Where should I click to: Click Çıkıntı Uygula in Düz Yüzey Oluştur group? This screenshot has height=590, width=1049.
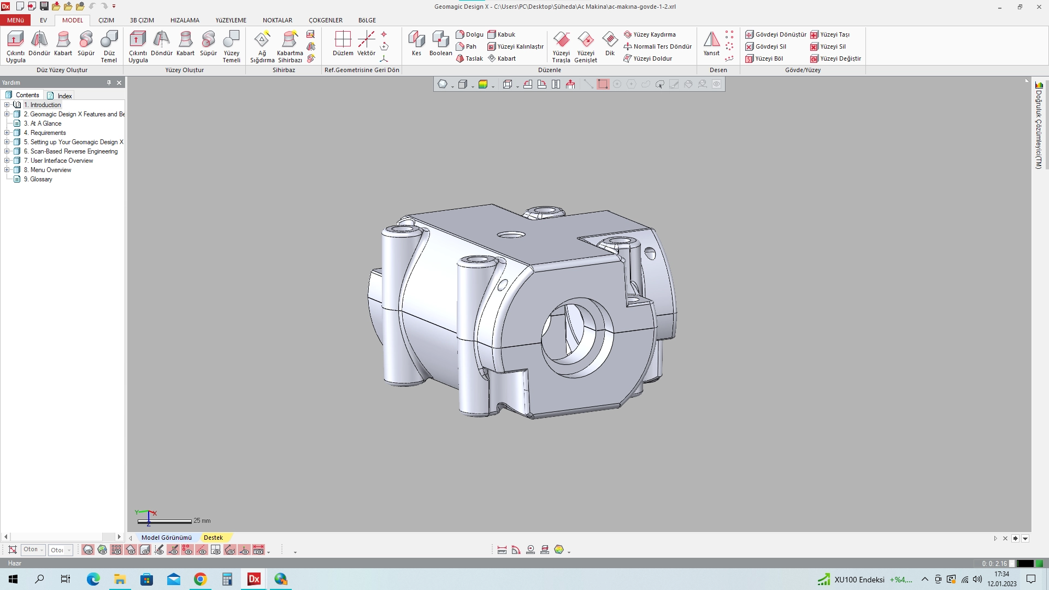(x=15, y=46)
